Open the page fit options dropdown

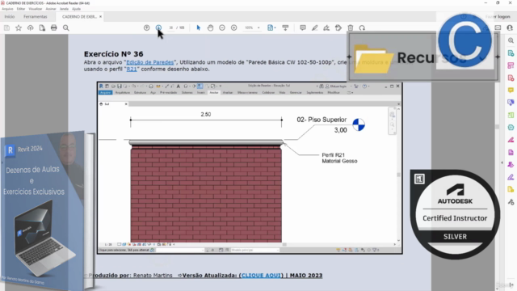tap(271, 27)
